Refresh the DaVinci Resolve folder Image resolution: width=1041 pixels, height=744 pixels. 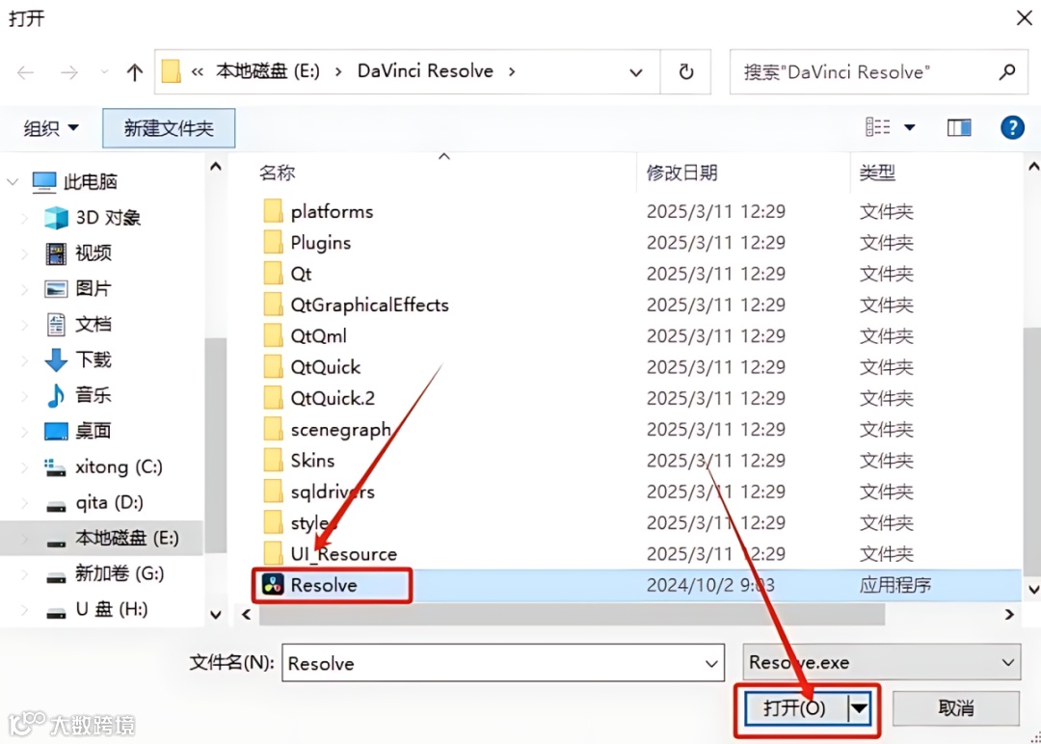[x=686, y=71]
